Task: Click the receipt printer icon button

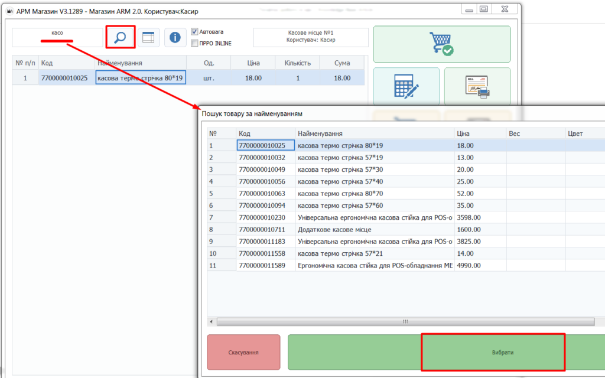Action: click(477, 86)
